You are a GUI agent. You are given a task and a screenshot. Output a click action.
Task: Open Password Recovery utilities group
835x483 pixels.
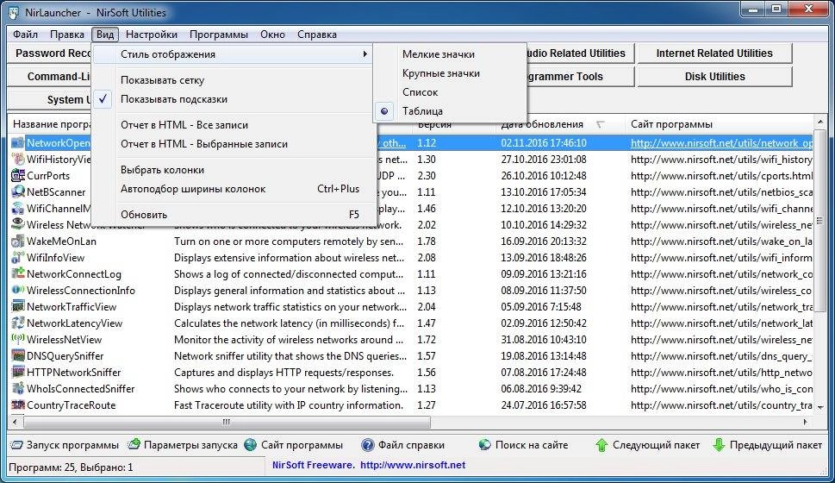(x=51, y=53)
